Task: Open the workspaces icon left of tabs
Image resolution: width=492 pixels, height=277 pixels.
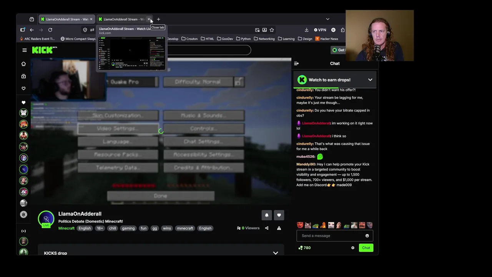Action: (32, 19)
